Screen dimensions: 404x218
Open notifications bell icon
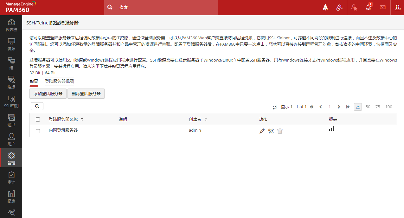click(369, 7)
